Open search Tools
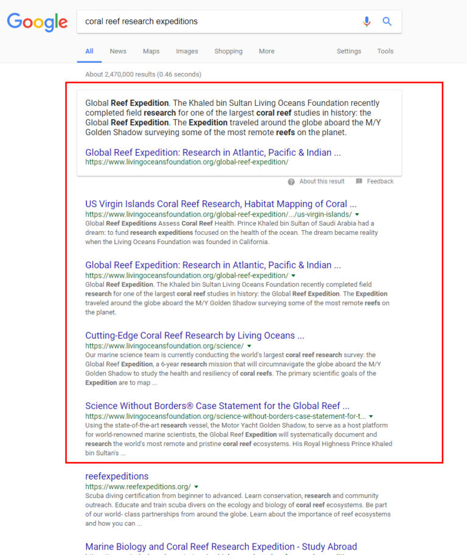The image size is (467, 555). click(385, 51)
